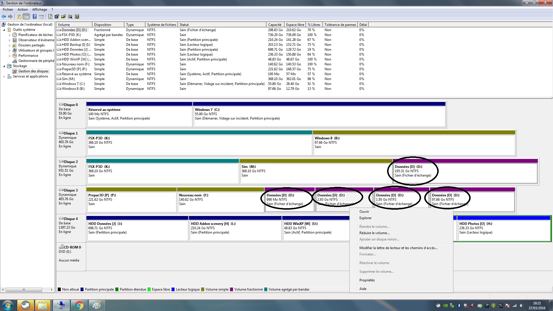
Task: Expand the Dossiers partagés node
Action: [x=10, y=45]
